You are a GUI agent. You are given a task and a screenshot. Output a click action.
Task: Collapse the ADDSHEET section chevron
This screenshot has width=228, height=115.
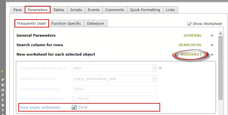click(212, 55)
